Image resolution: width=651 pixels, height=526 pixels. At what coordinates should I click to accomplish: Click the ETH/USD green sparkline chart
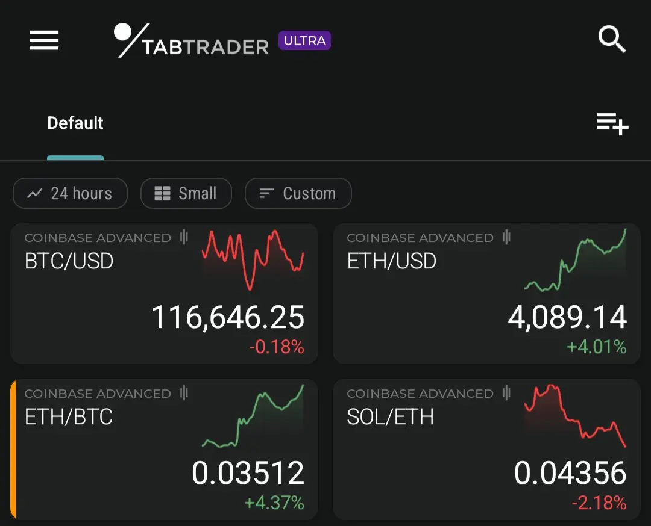coord(576,259)
